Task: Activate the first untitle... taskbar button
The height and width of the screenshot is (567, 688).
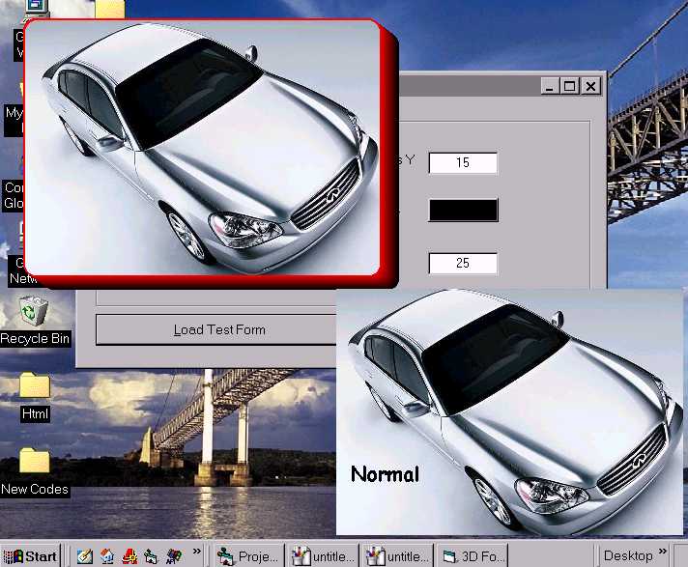Action: click(x=324, y=556)
